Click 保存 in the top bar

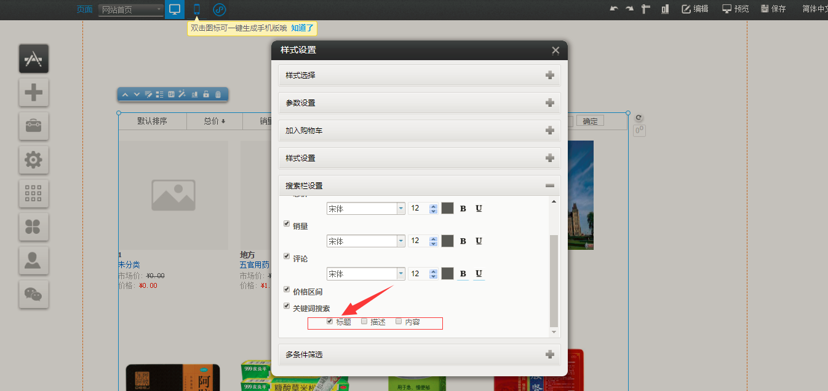pos(773,9)
